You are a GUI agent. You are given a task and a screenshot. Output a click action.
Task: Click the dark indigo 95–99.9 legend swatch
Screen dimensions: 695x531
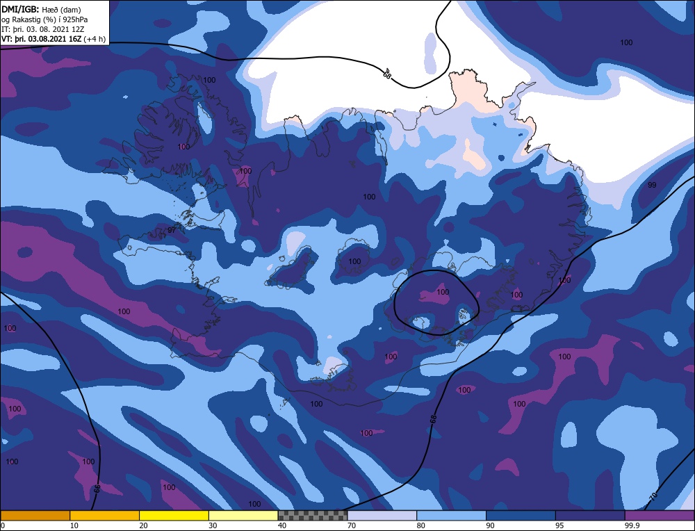click(x=590, y=516)
